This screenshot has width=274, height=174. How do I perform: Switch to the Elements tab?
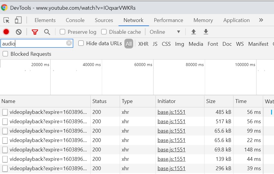[x=45, y=20]
